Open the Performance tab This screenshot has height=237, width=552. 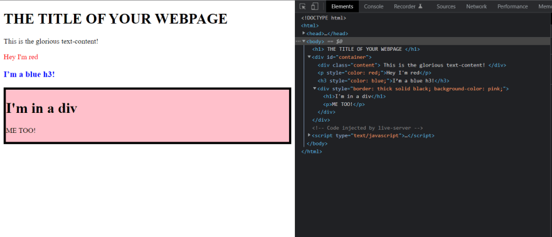tap(512, 6)
